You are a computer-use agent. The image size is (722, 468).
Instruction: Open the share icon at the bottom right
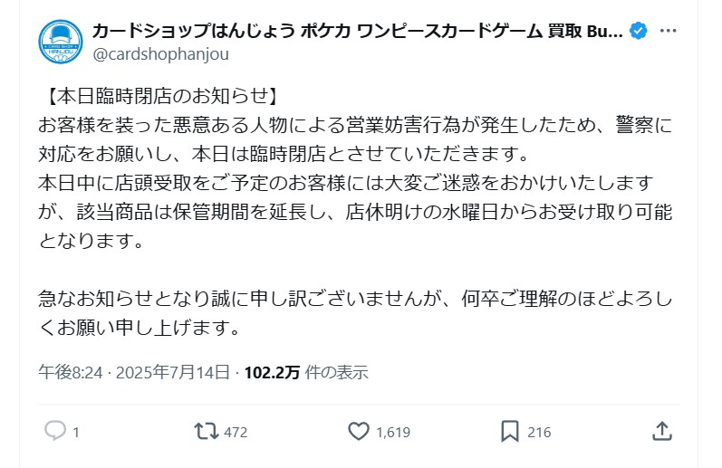[x=662, y=431]
